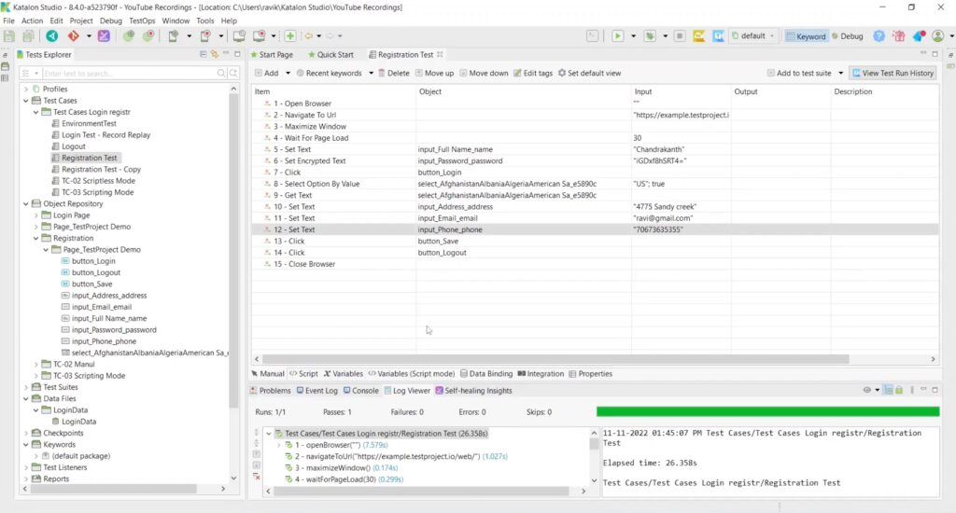Switch to the Debug perspective
The height and width of the screenshot is (513, 956).
pyautogui.click(x=846, y=36)
